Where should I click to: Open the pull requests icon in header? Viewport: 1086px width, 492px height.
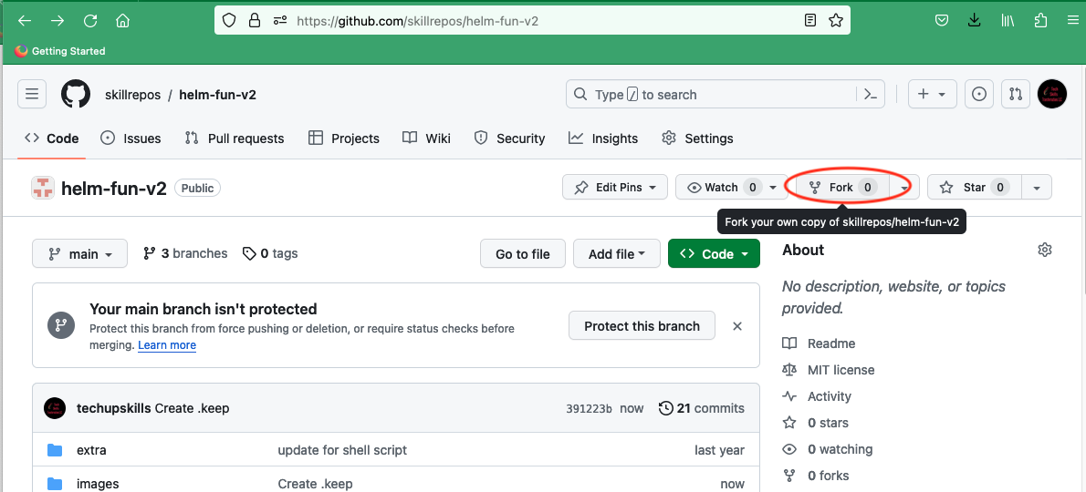pyautogui.click(x=1016, y=94)
